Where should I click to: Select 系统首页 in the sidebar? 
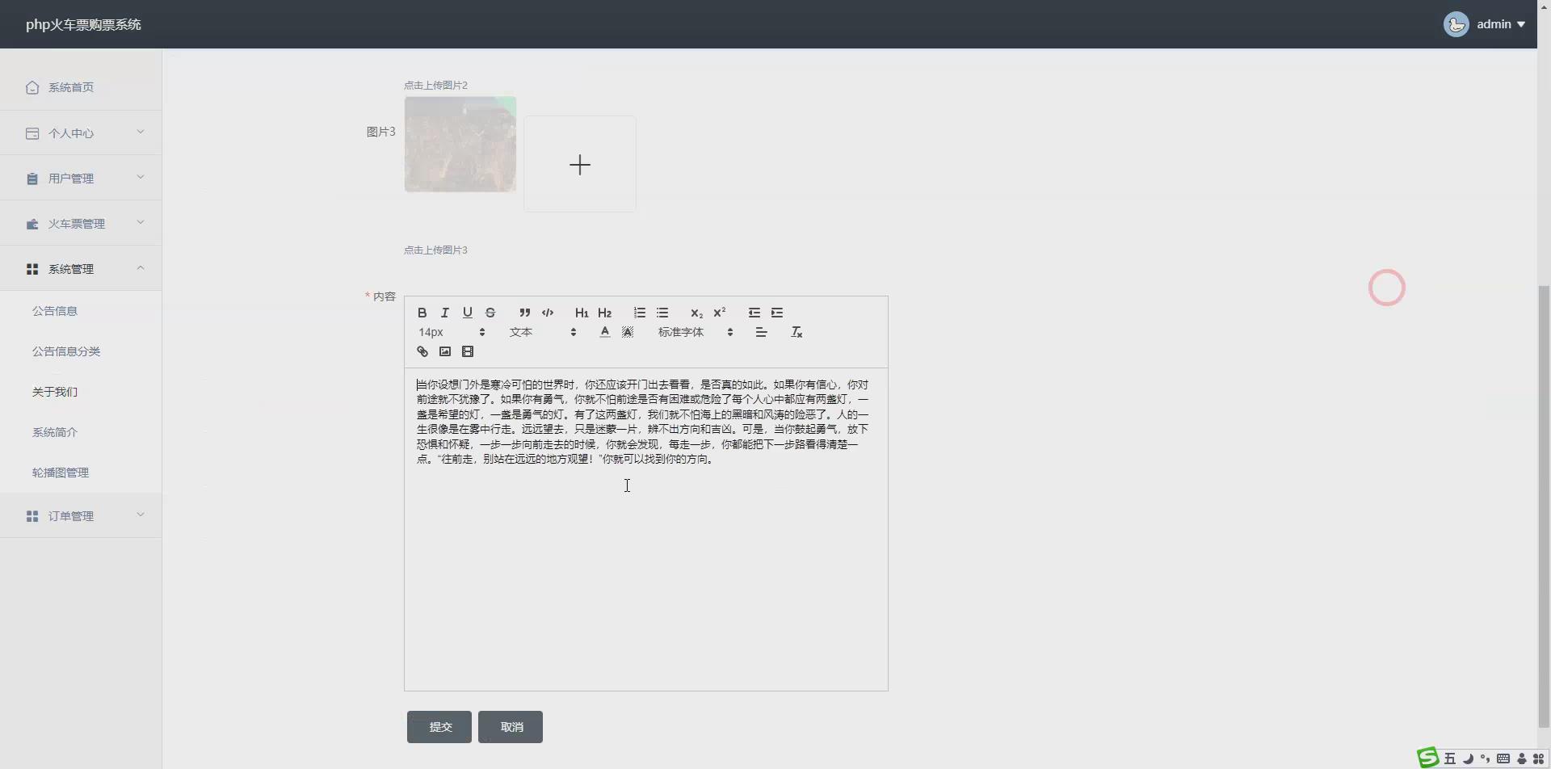(71, 87)
